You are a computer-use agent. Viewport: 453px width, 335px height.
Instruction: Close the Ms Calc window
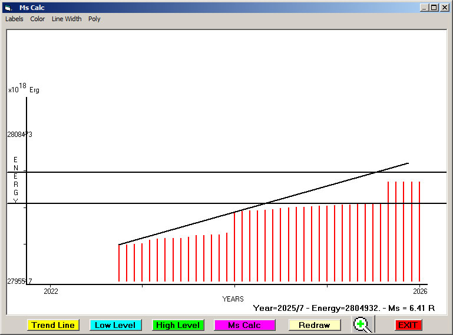(x=444, y=8)
